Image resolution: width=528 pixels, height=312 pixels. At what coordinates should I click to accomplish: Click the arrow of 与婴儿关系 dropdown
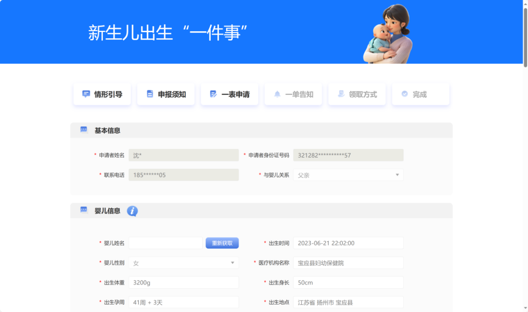click(397, 175)
